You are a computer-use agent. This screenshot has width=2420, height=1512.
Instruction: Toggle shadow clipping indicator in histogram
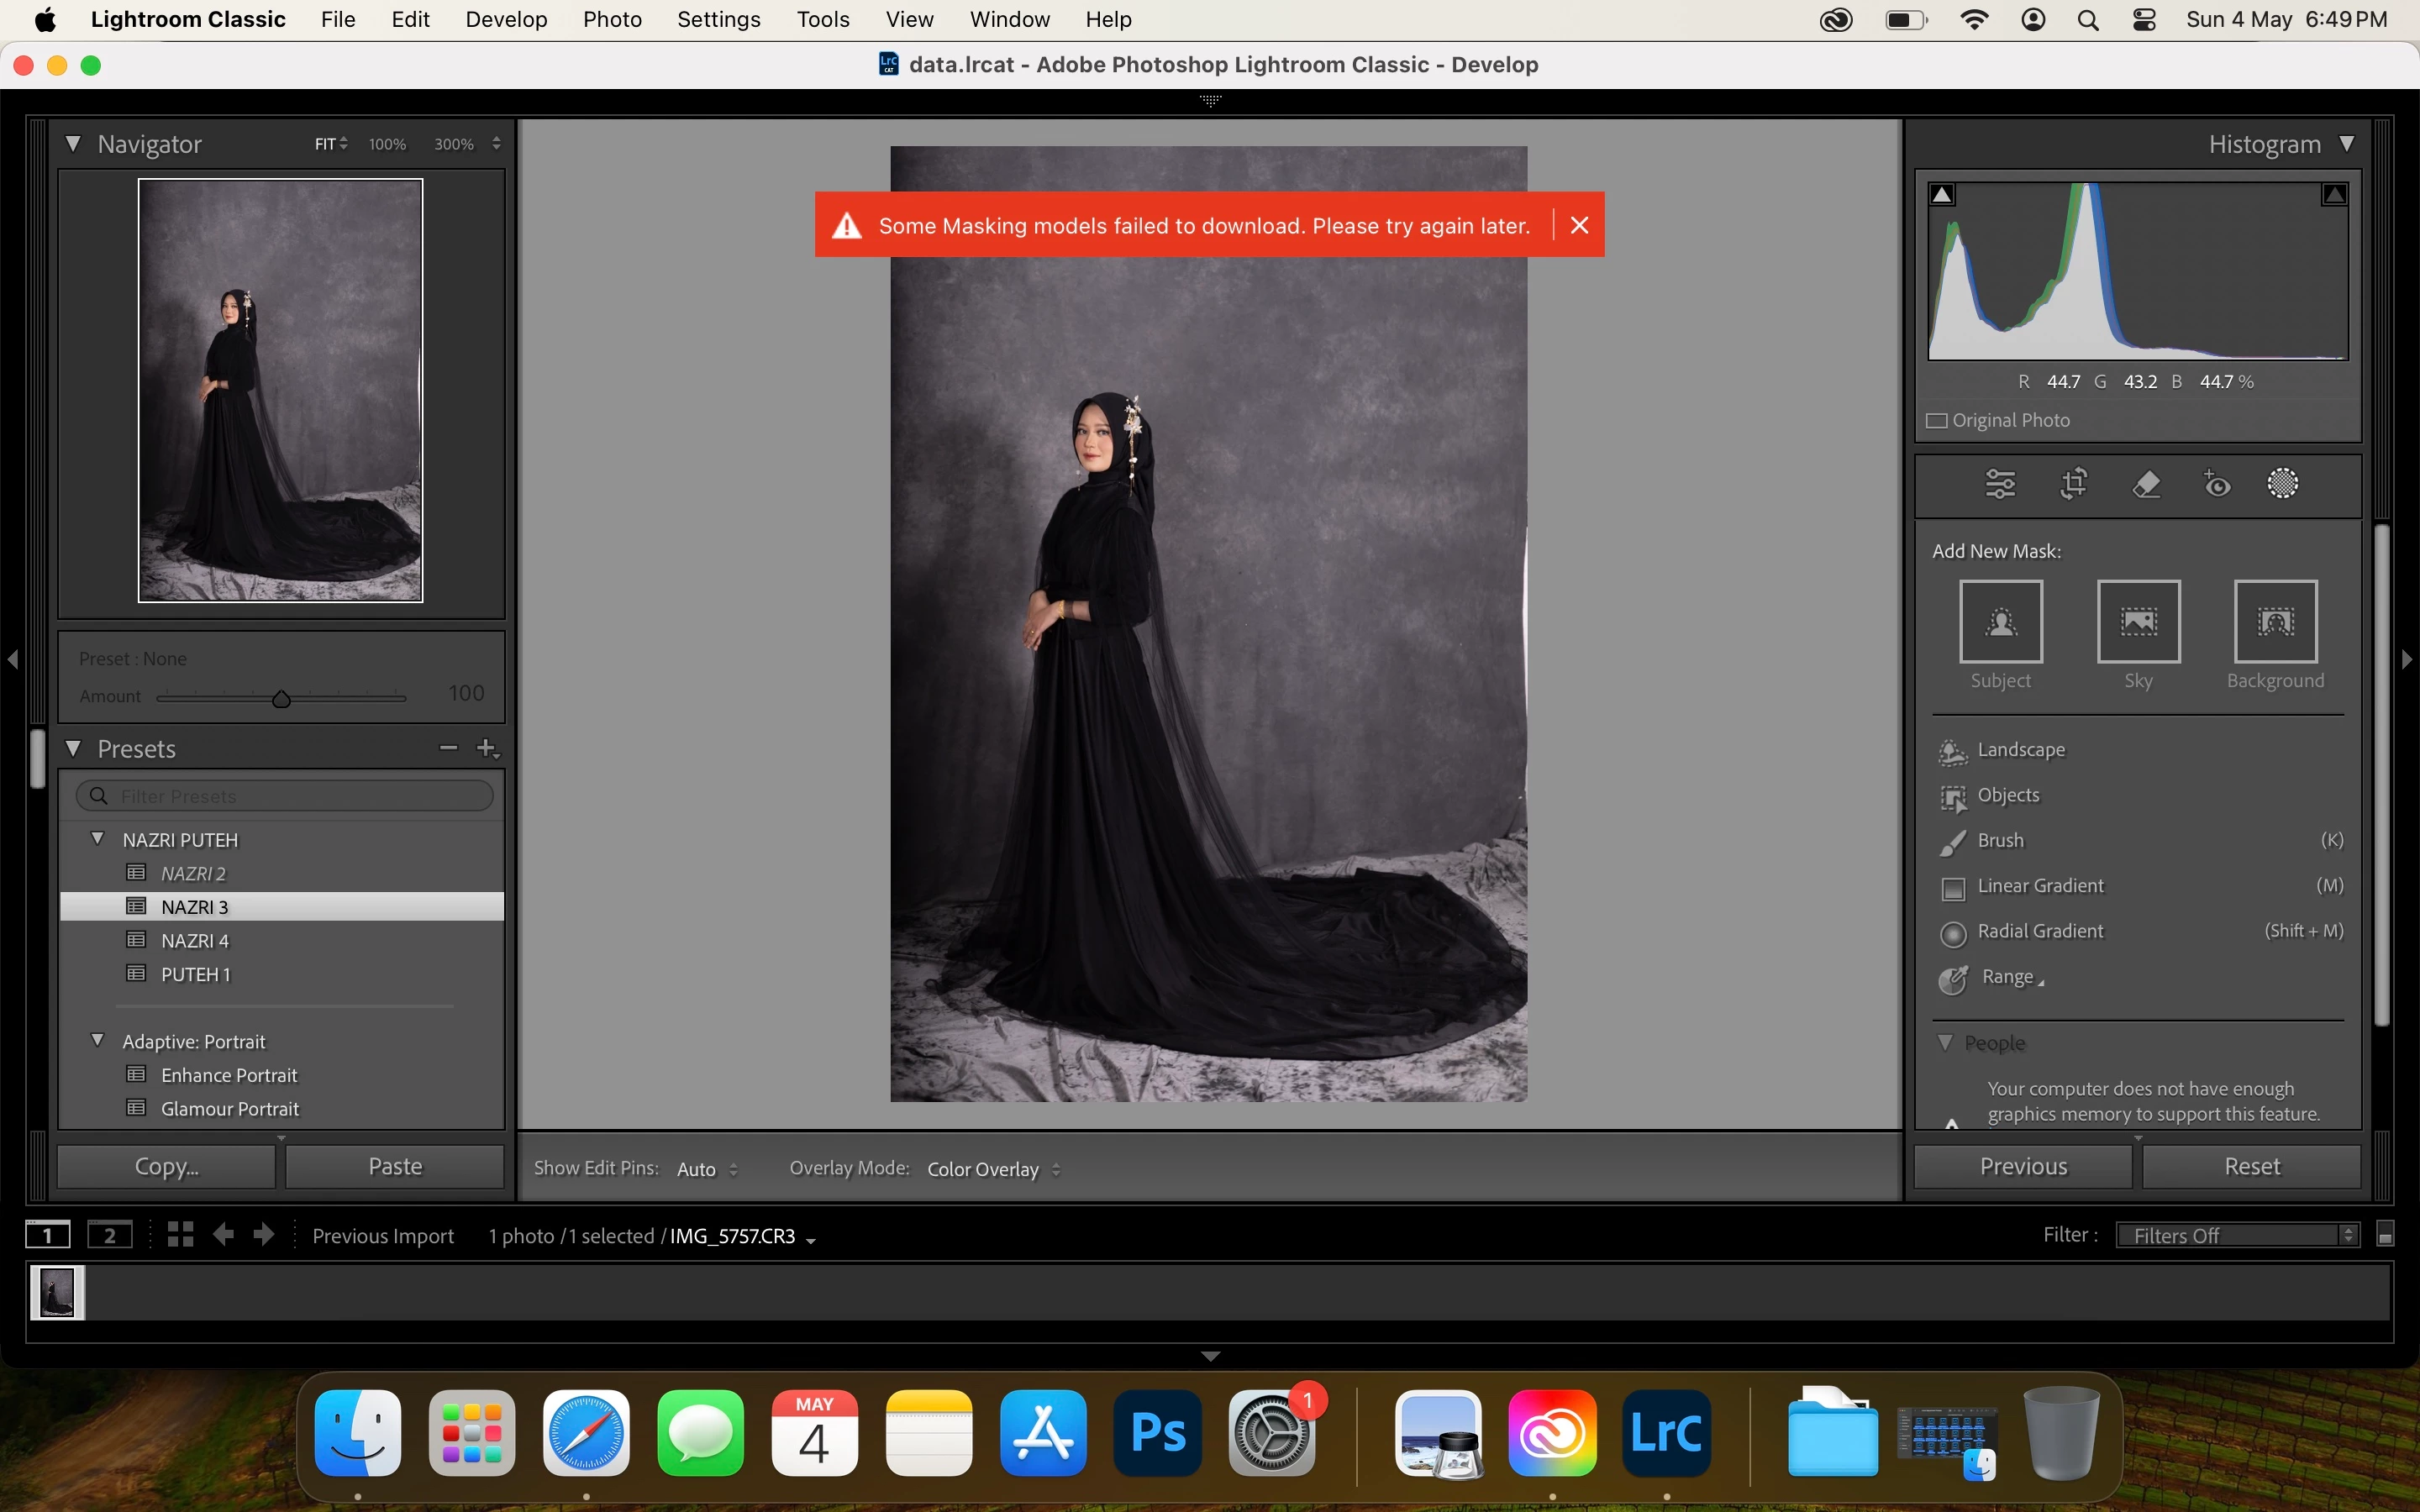point(1942,194)
